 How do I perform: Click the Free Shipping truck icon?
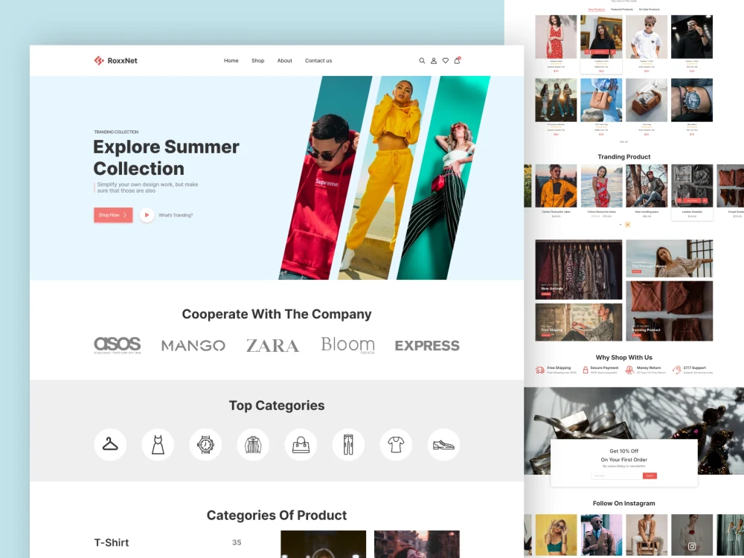pyautogui.click(x=540, y=370)
